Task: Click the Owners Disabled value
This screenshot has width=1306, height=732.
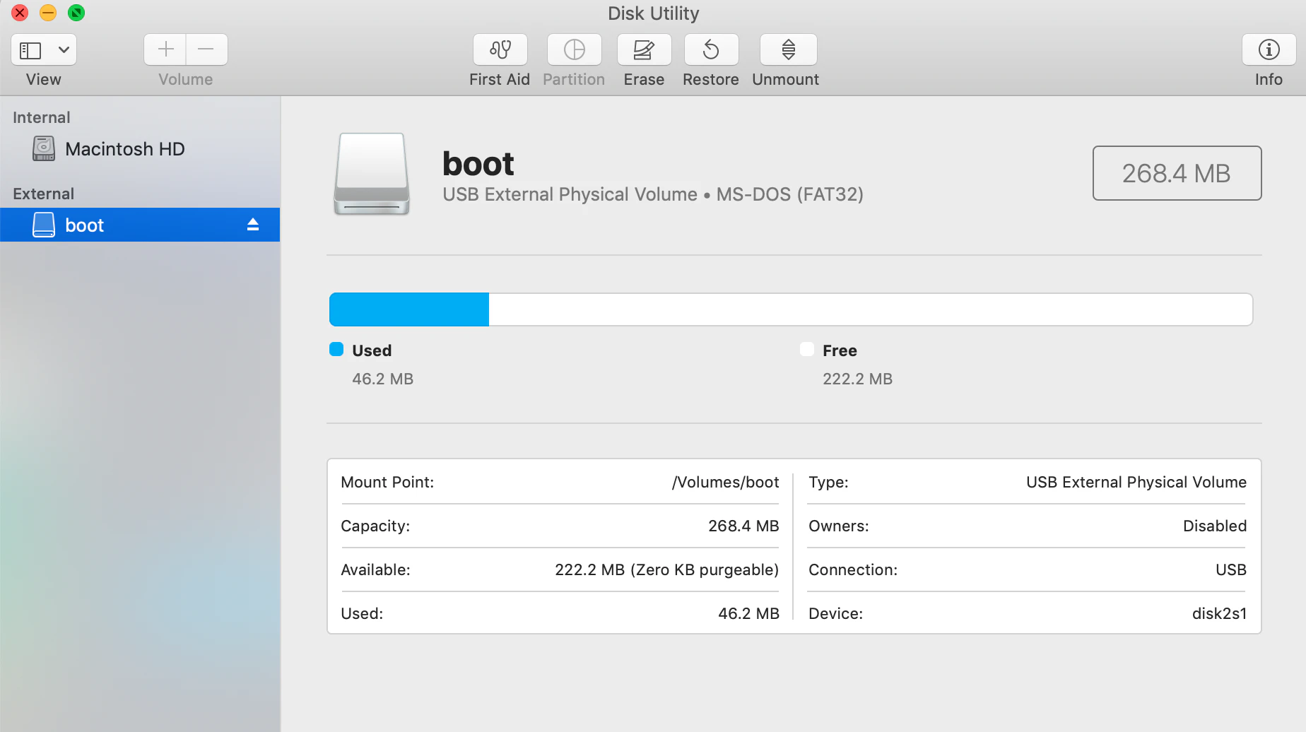Action: coord(1215,526)
